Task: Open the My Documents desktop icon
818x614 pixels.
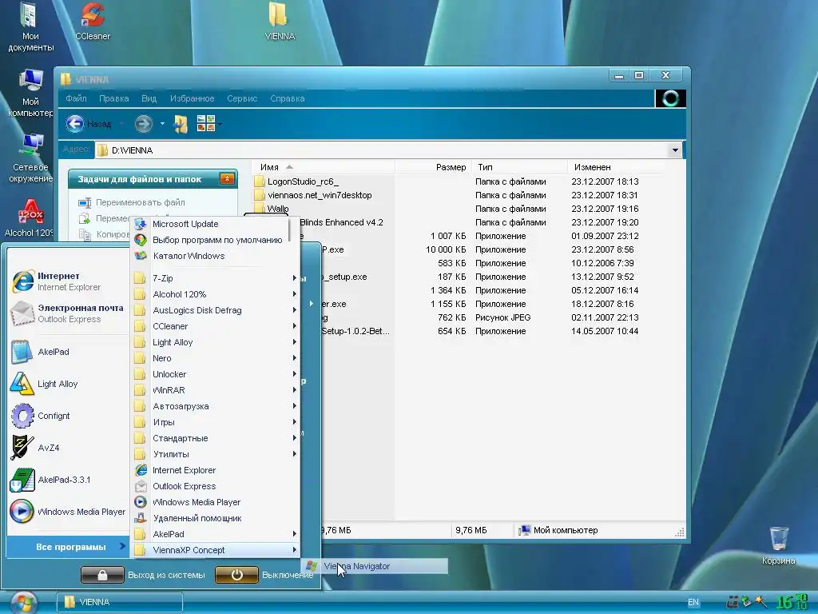Action: (x=30, y=27)
